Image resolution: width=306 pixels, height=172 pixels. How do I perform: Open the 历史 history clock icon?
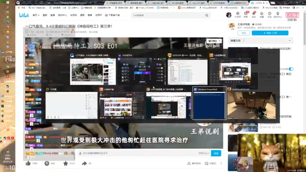click(270, 15)
